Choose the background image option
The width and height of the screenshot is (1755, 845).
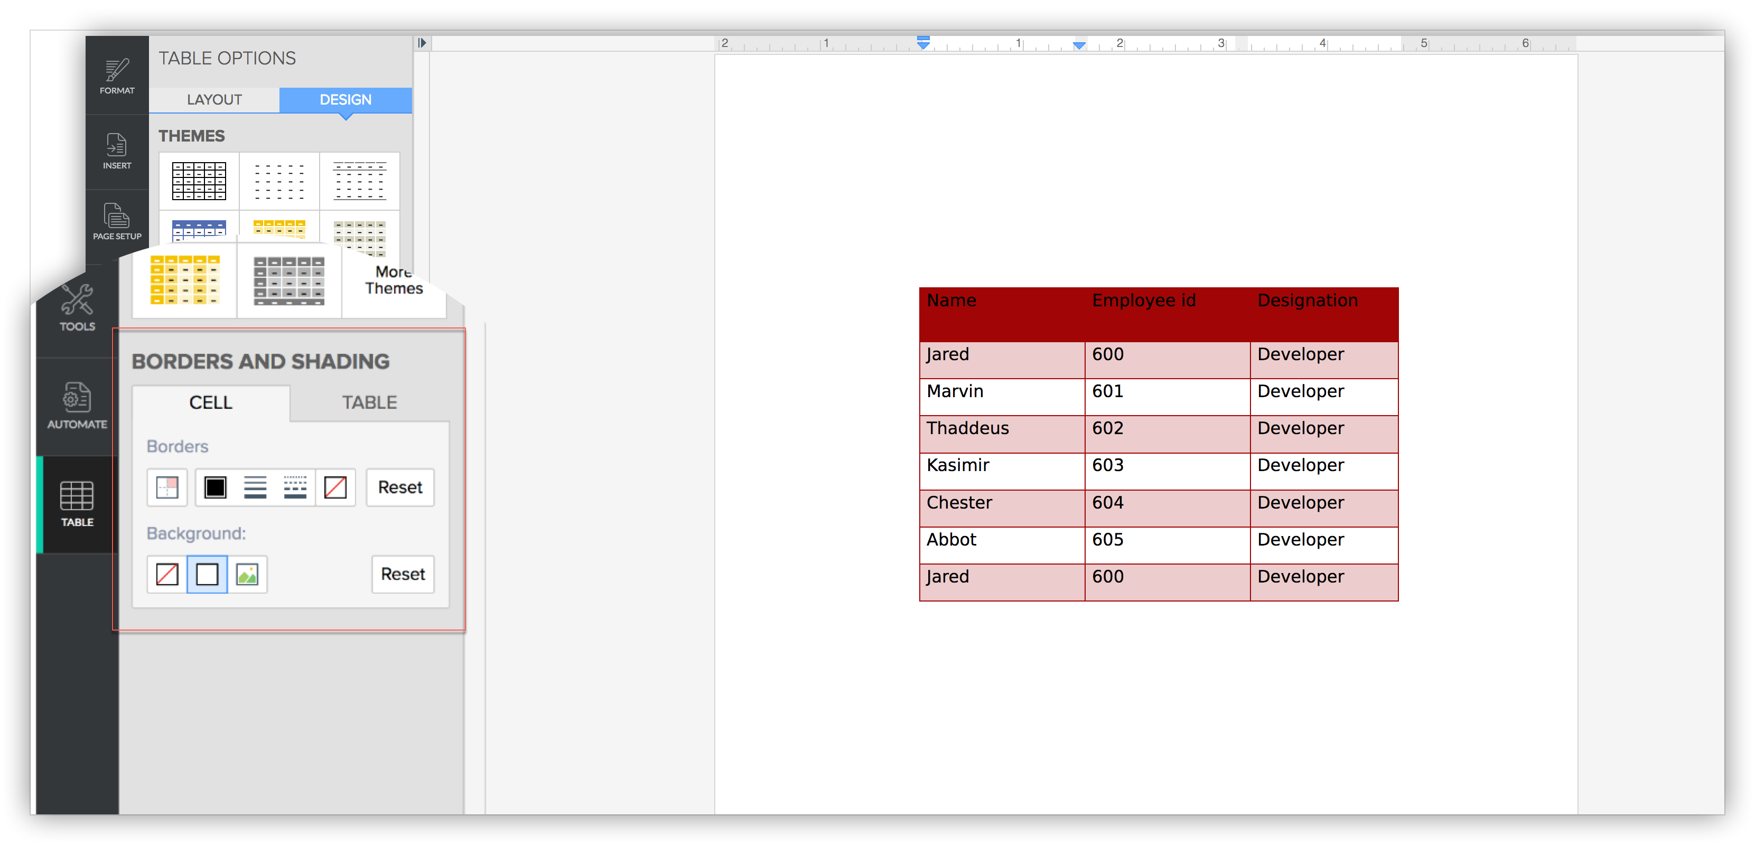[247, 574]
